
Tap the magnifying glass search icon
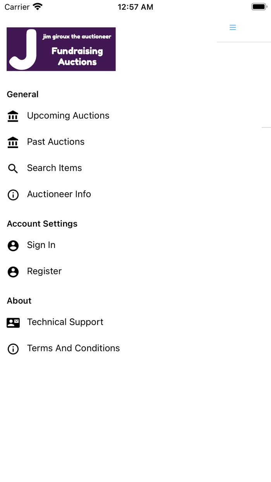(x=13, y=169)
